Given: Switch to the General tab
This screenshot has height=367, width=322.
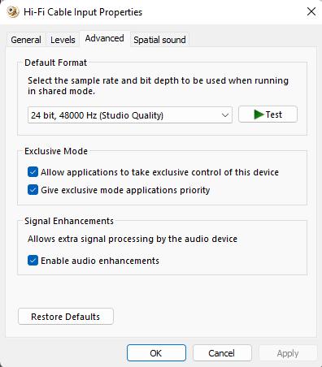Looking at the screenshot, I should point(26,40).
